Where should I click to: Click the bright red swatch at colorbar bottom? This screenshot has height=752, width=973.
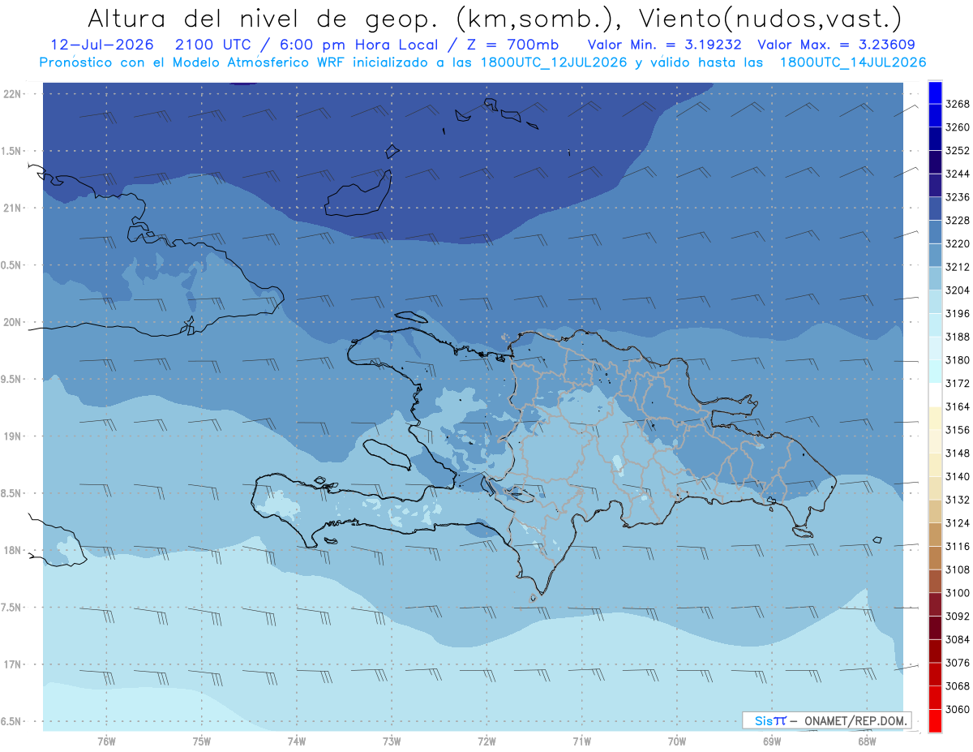[934, 720]
